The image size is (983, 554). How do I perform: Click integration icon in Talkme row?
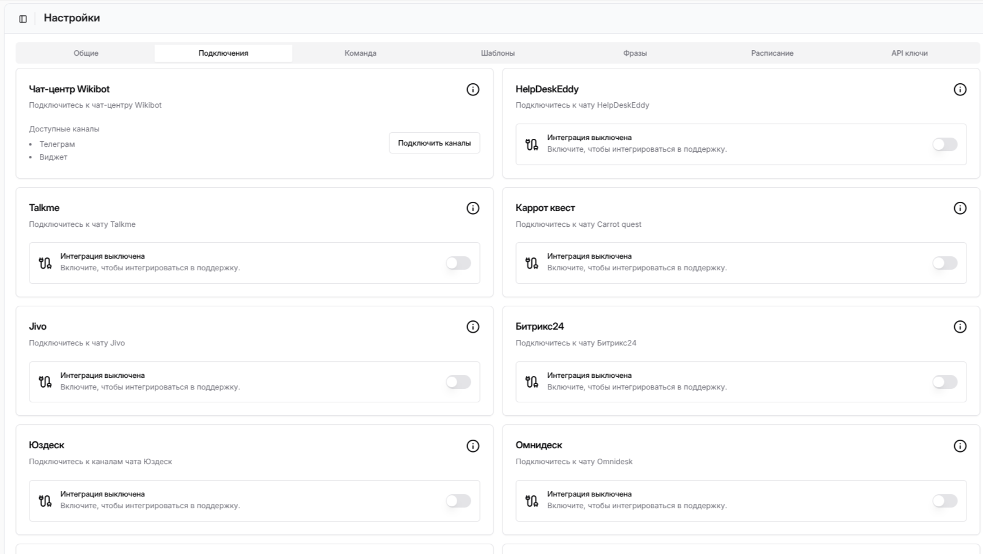(x=45, y=263)
